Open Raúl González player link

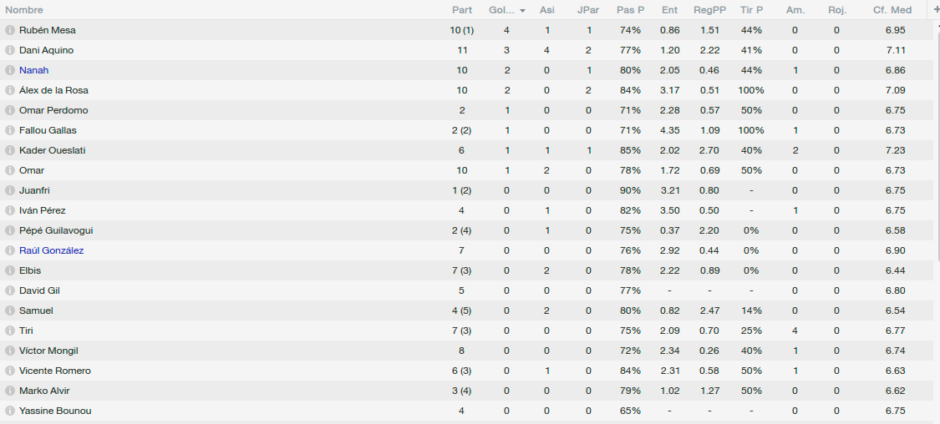[x=52, y=250]
